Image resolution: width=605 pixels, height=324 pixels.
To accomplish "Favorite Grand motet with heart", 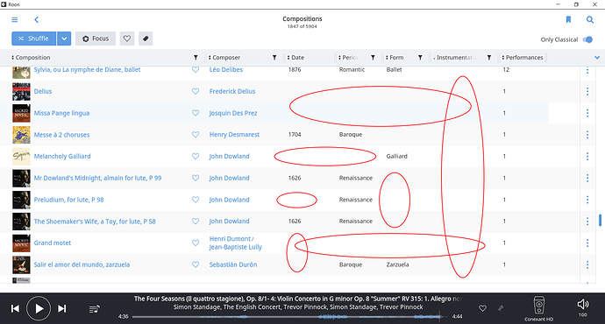I will pos(196,243).
